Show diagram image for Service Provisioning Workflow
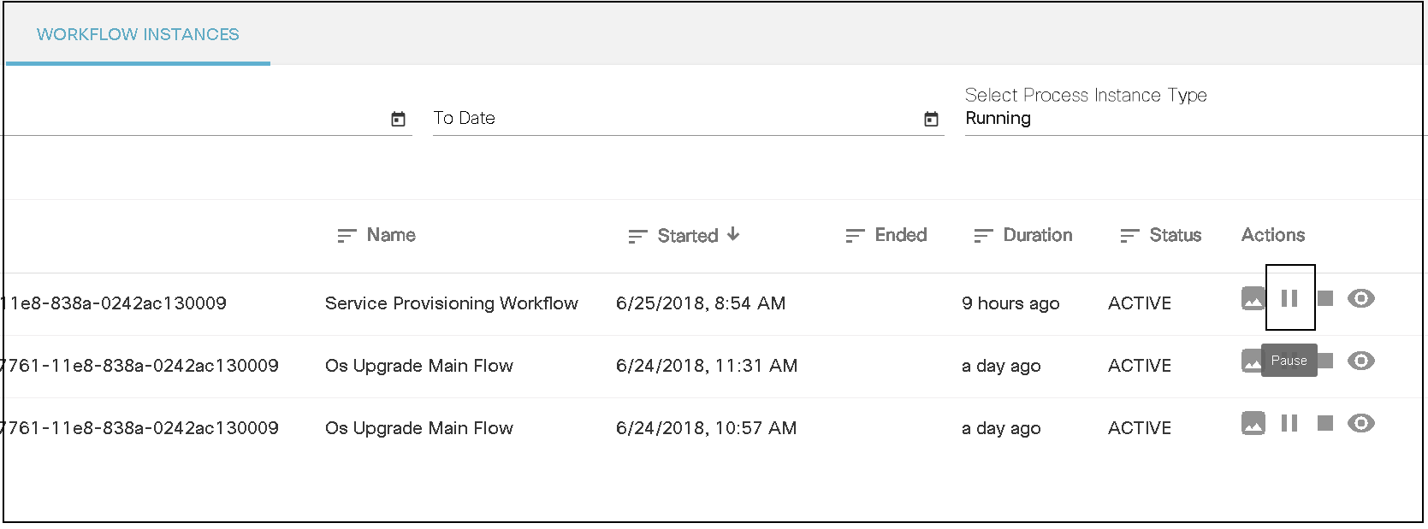This screenshot has height=529, width=1428. [x=1253, y=298]
